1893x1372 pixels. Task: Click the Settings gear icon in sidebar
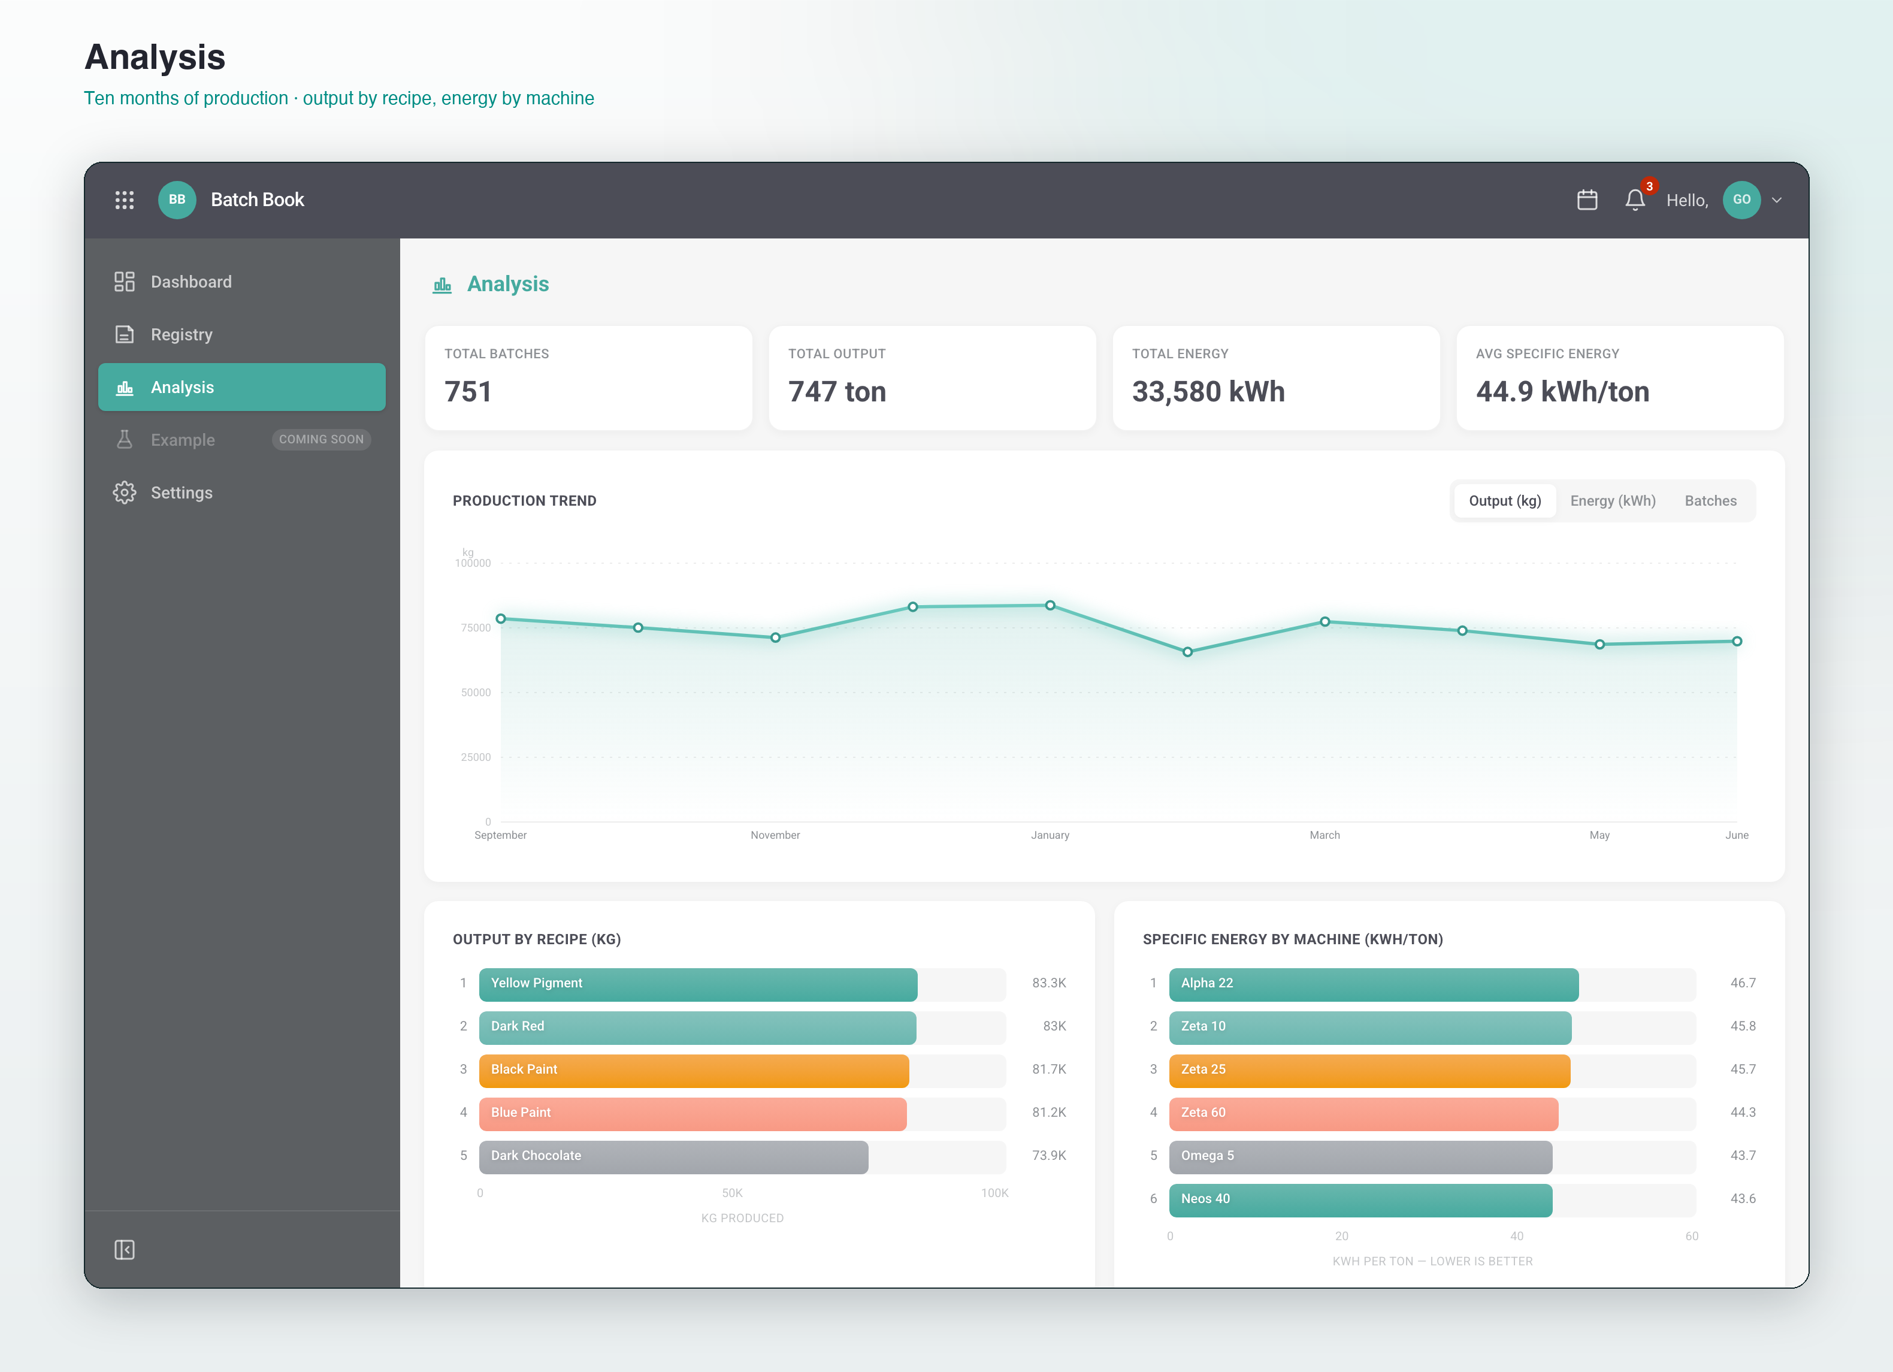(125, 492)
